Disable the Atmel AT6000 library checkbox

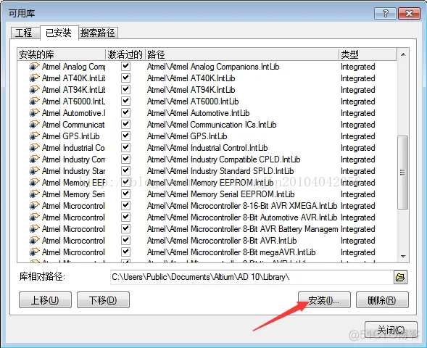point(125,101)
